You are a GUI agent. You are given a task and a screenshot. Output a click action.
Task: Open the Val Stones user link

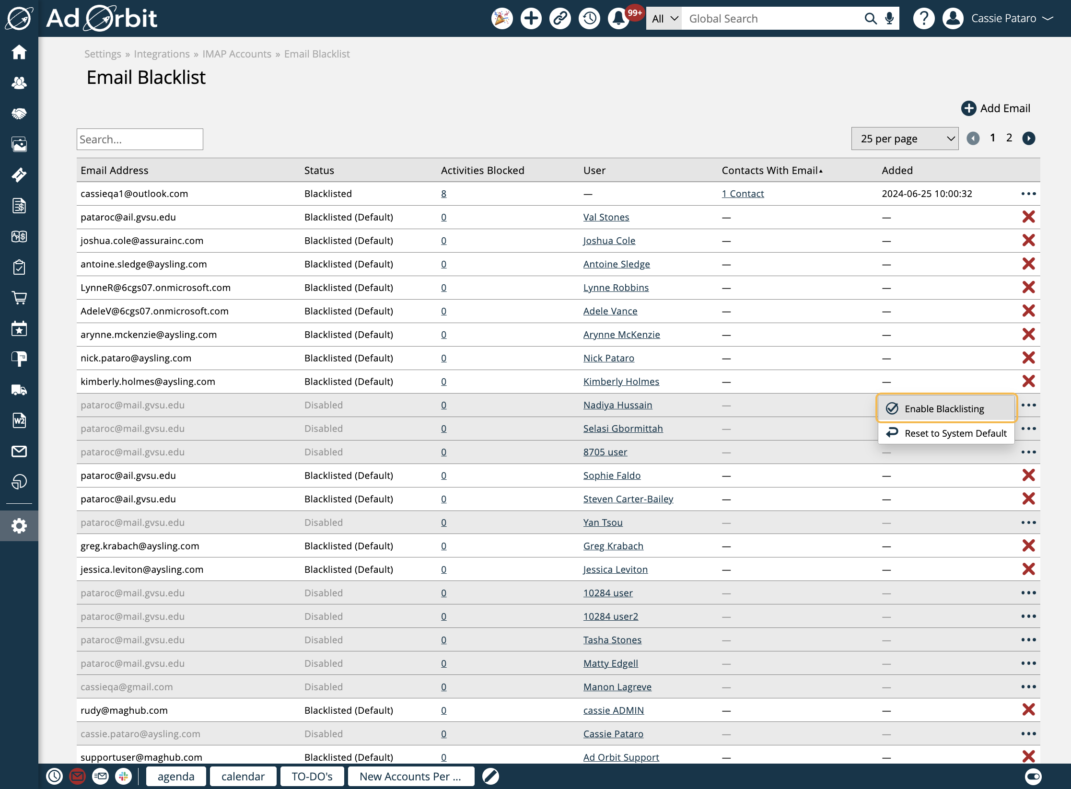coord(606,217)
